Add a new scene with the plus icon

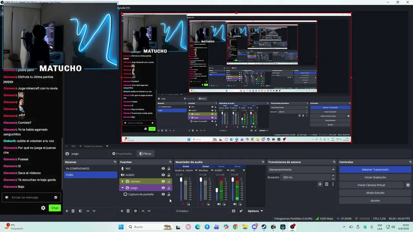tap(67, 211)
